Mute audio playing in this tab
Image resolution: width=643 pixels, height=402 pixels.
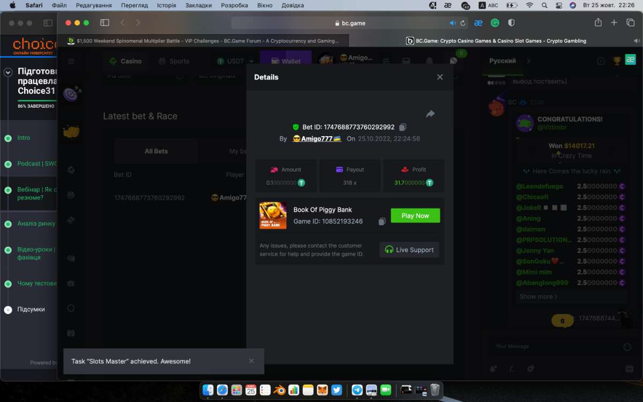point(453,23)
